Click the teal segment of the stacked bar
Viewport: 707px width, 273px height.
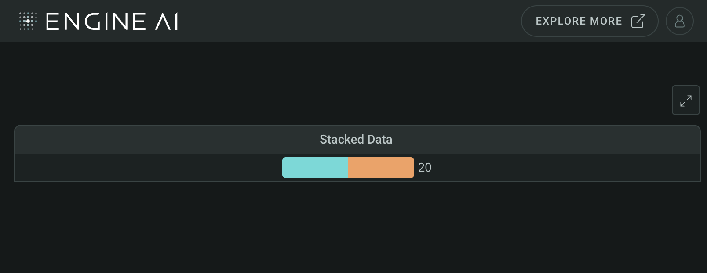coord(315,168)
